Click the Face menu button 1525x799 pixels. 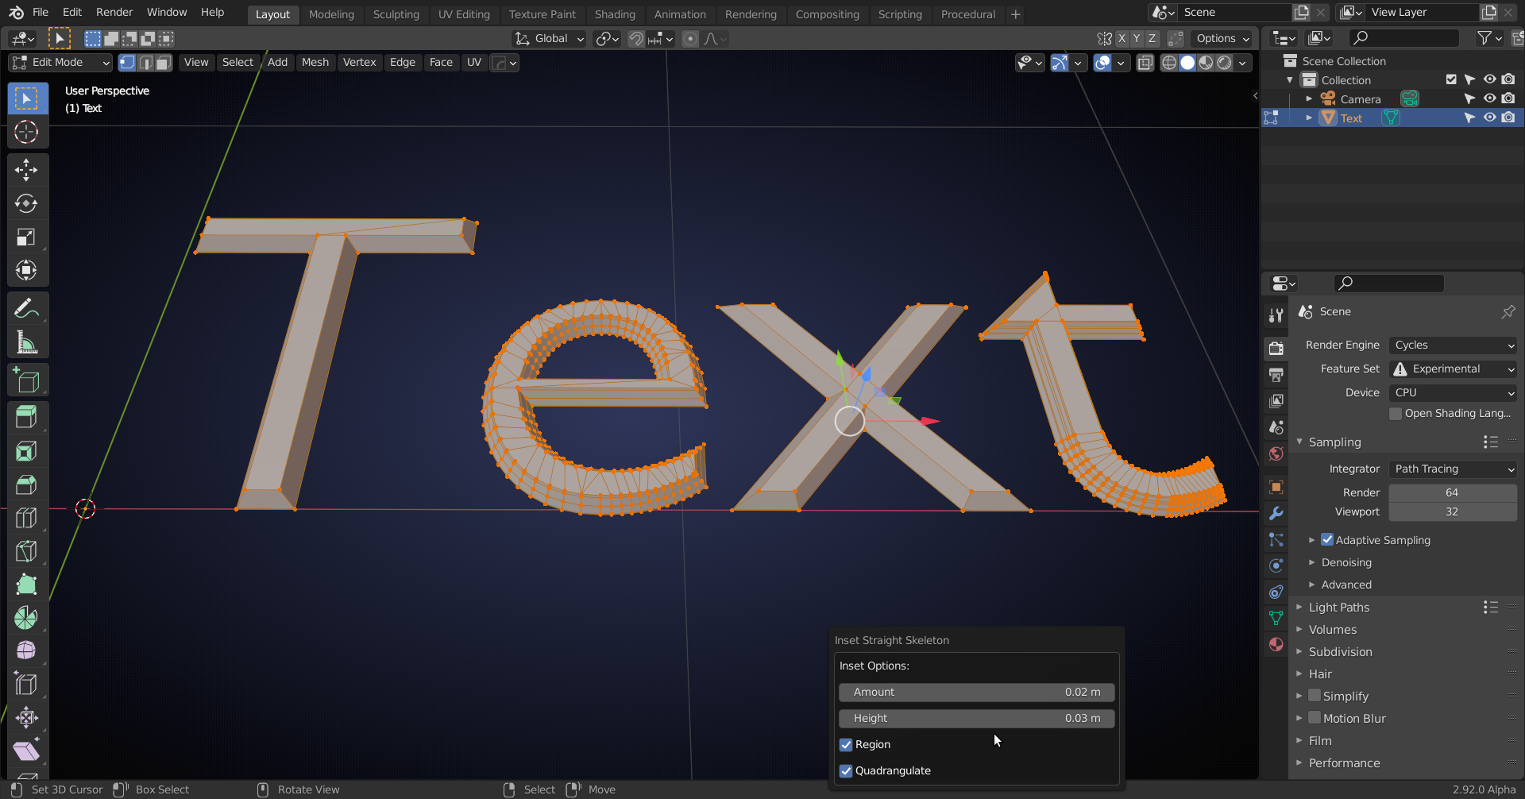[x=441, y=63]
